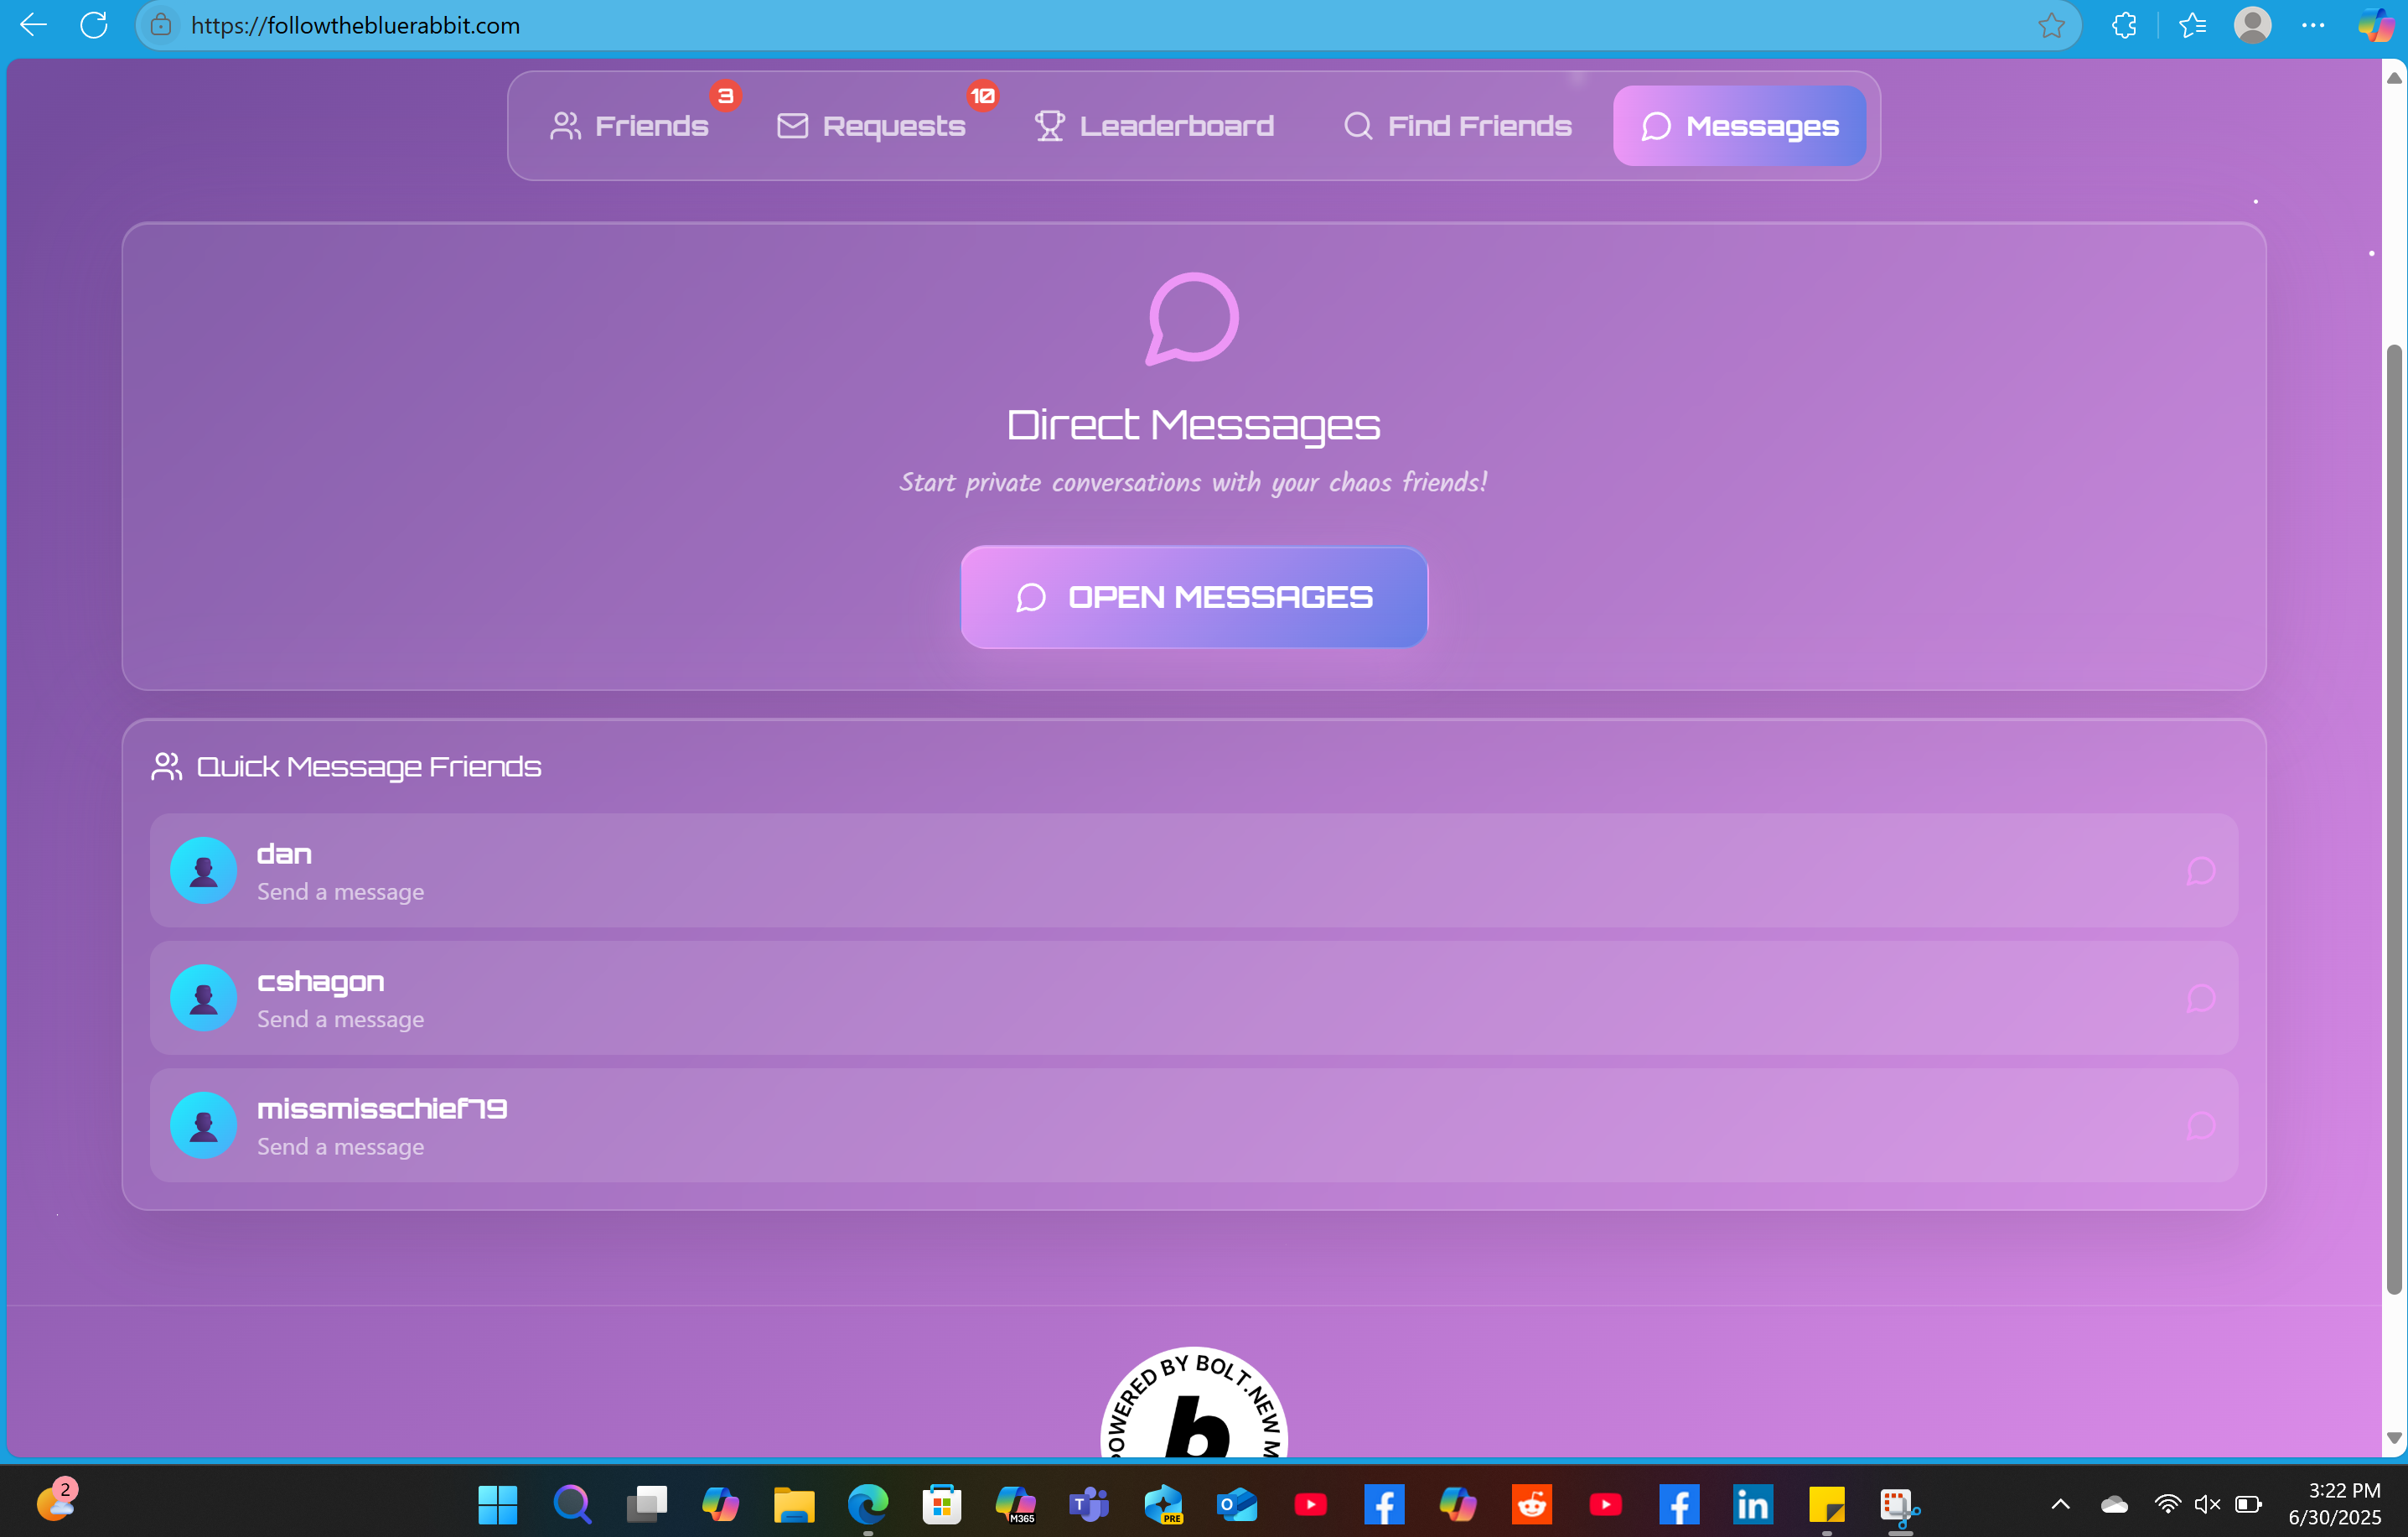Open browser settings three-dots menu
The width and height of the screenshot is (2408, 1537).
2313,25
